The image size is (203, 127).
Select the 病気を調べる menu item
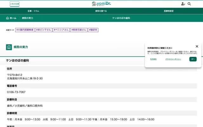[x=101, y=11]
